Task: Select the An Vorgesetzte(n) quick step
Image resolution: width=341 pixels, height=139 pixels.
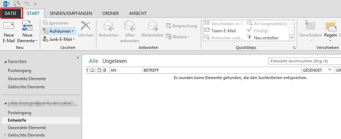Action: [267, 24]
